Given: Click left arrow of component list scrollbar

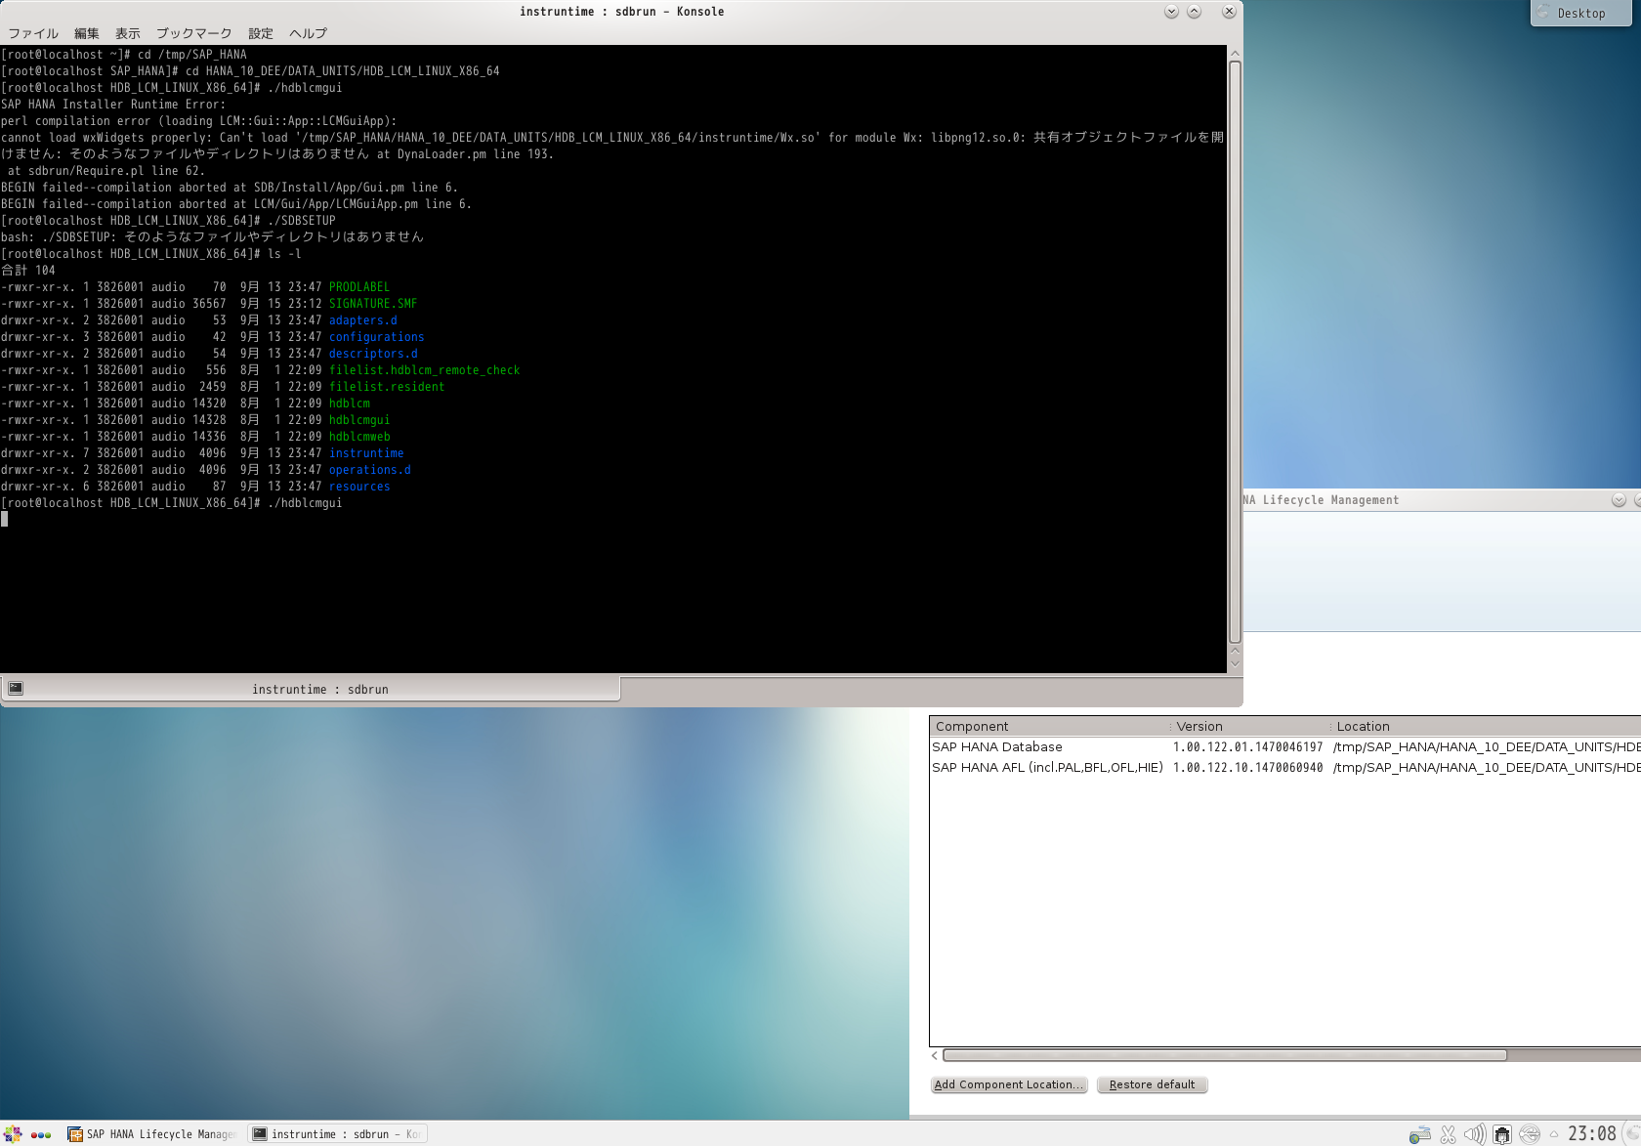Looking at the screenshot, I should pos(935,1055).
